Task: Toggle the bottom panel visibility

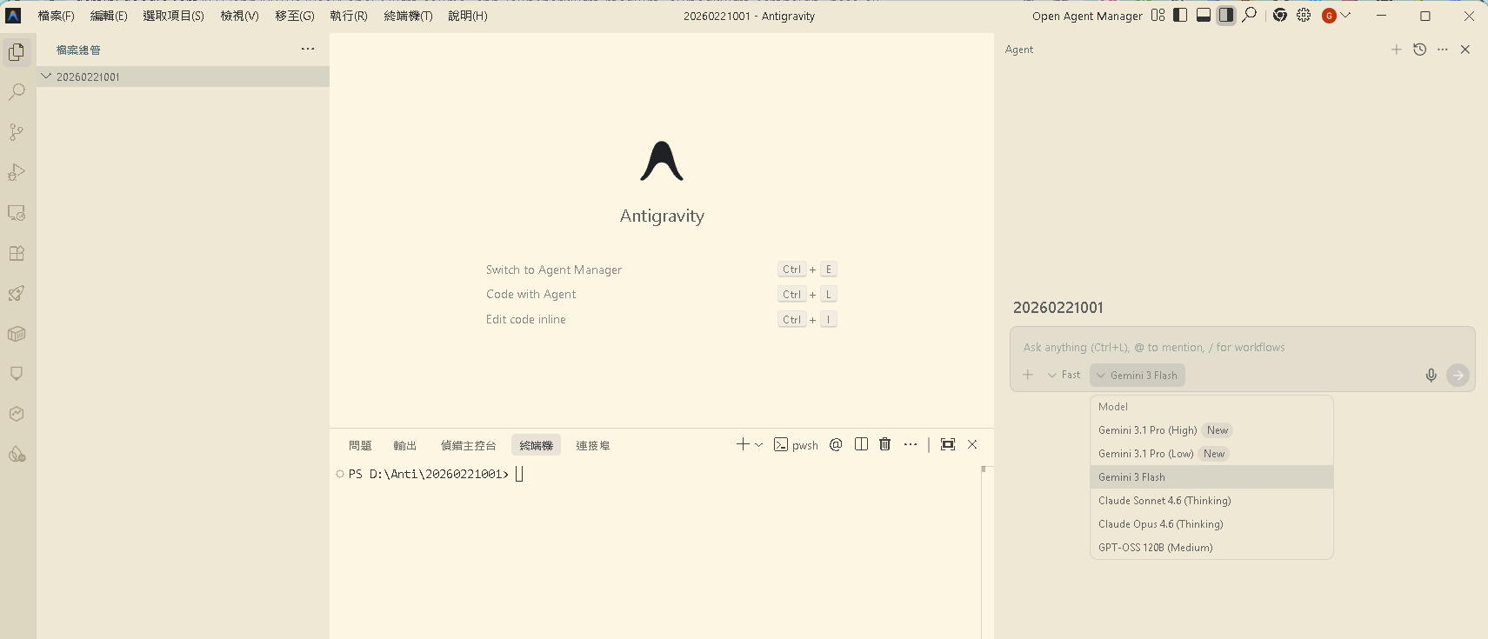Action: click(1204, 15)
